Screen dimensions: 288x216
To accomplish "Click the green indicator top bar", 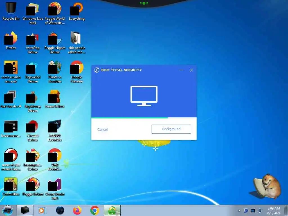I will 144,3.
